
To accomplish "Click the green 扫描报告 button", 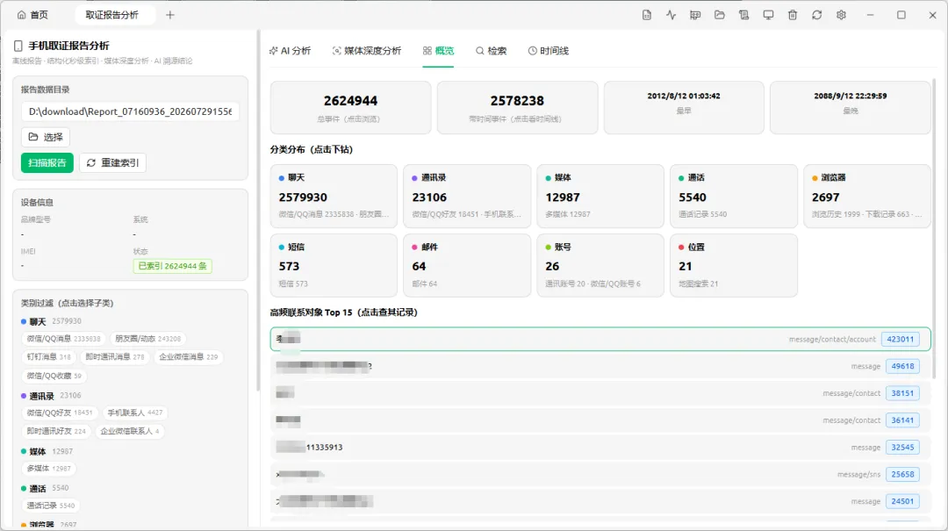I will 47,162.
